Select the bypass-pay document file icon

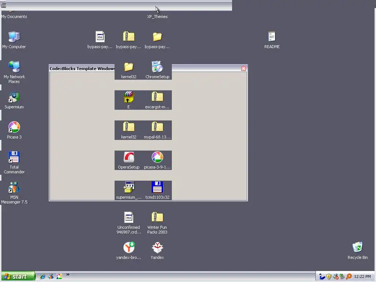(x=100, y=37)
